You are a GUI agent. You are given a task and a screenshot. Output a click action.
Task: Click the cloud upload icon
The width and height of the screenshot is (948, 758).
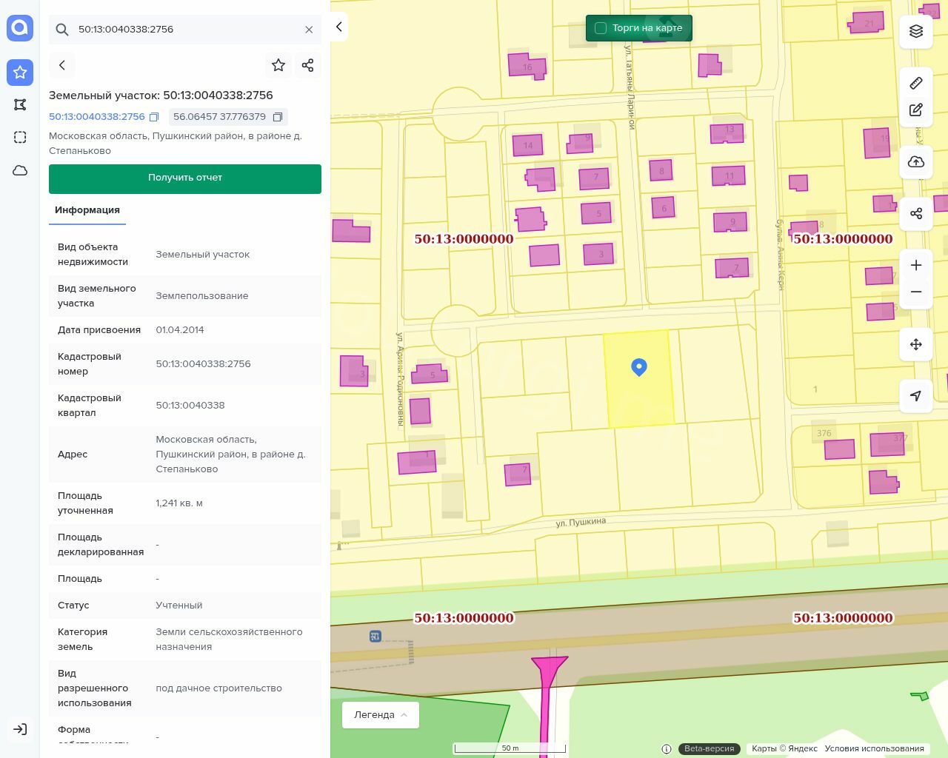pos(916,162)
